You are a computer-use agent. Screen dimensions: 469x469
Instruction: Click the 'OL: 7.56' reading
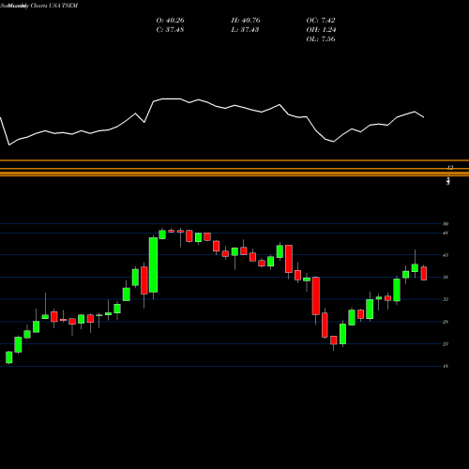tap(321, 39)
